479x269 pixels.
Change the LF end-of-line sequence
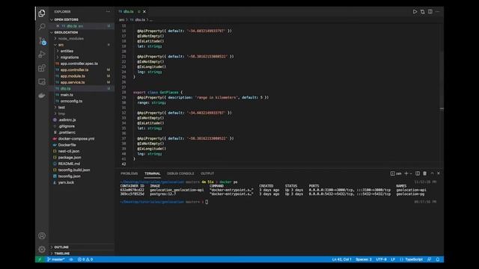[x=393, y=259]
